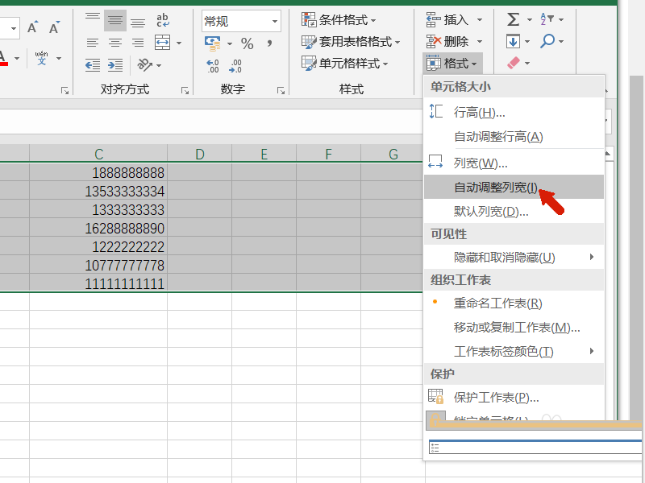The height and width of the screenshot is (483, 645).
Task: Select column C header
Action: tap(98, 154)
